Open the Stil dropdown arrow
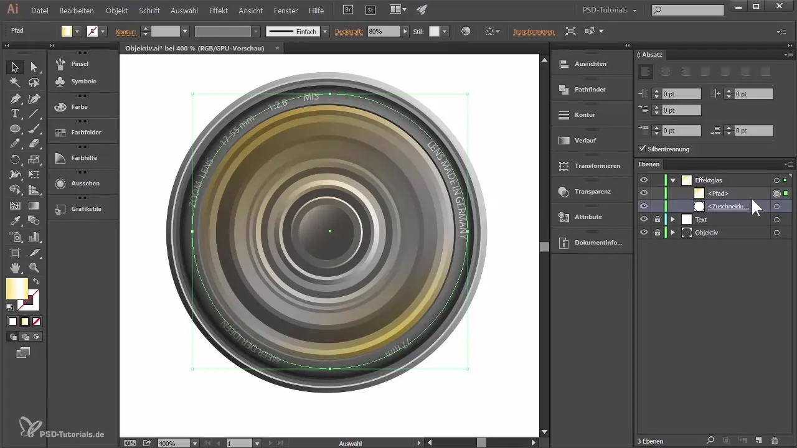The width and height of the screenshot is (797, 448). click(x=445, y=31)
